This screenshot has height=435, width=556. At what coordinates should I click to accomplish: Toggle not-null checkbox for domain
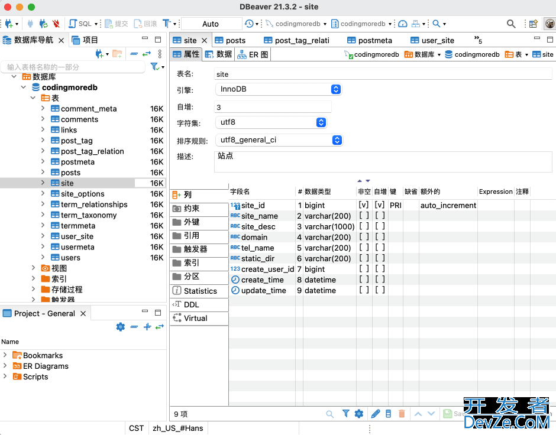point(363,237)
